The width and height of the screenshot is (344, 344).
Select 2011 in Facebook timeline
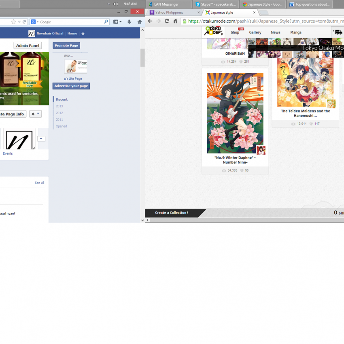[59, 119]
